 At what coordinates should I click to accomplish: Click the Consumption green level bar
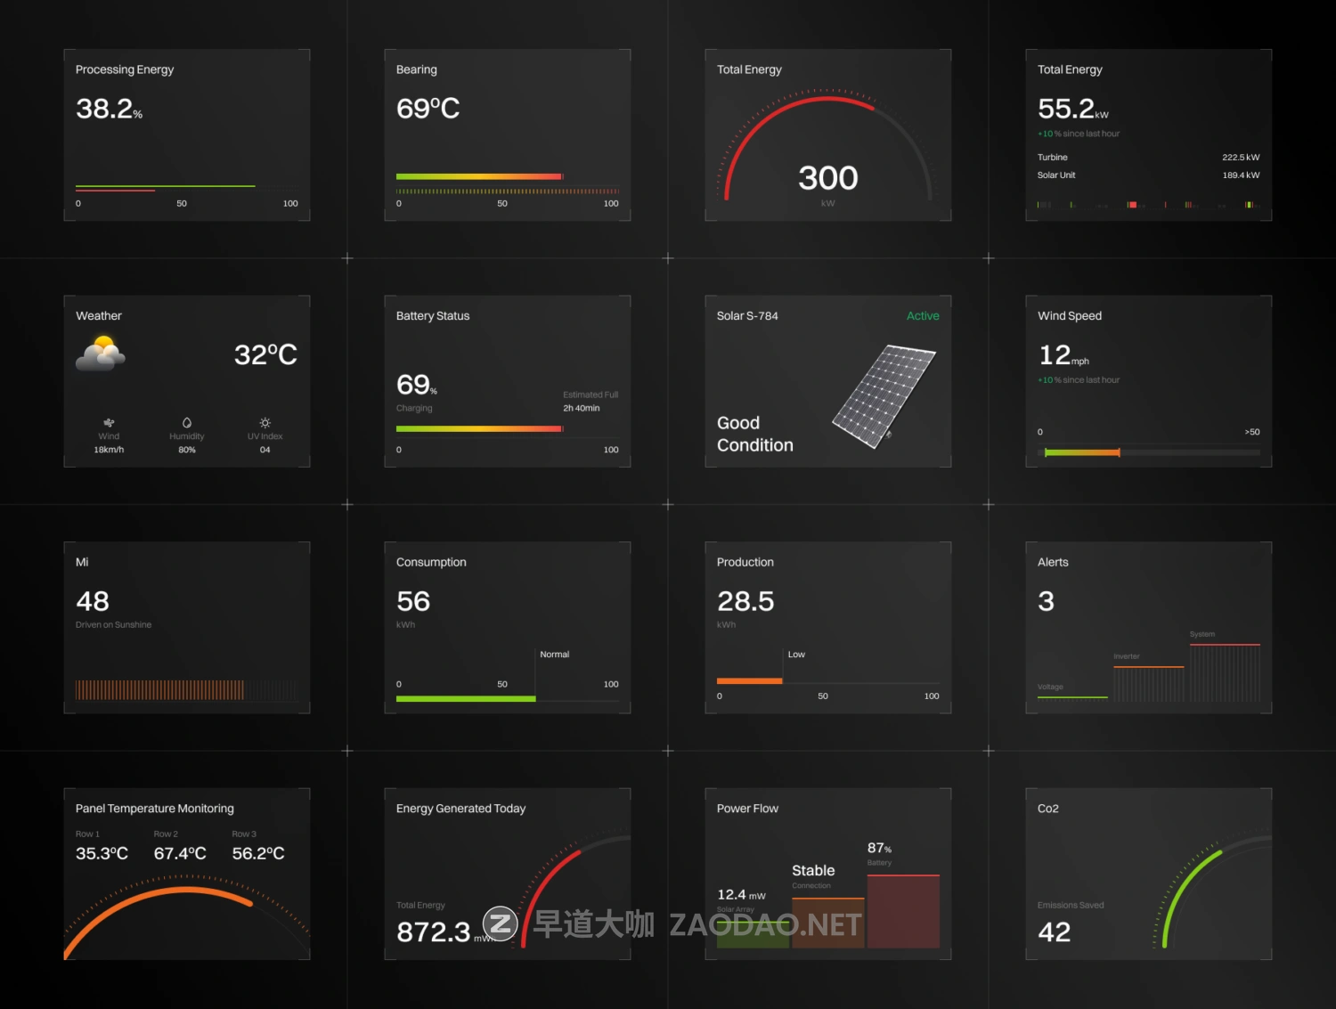[x=466, y=699]
